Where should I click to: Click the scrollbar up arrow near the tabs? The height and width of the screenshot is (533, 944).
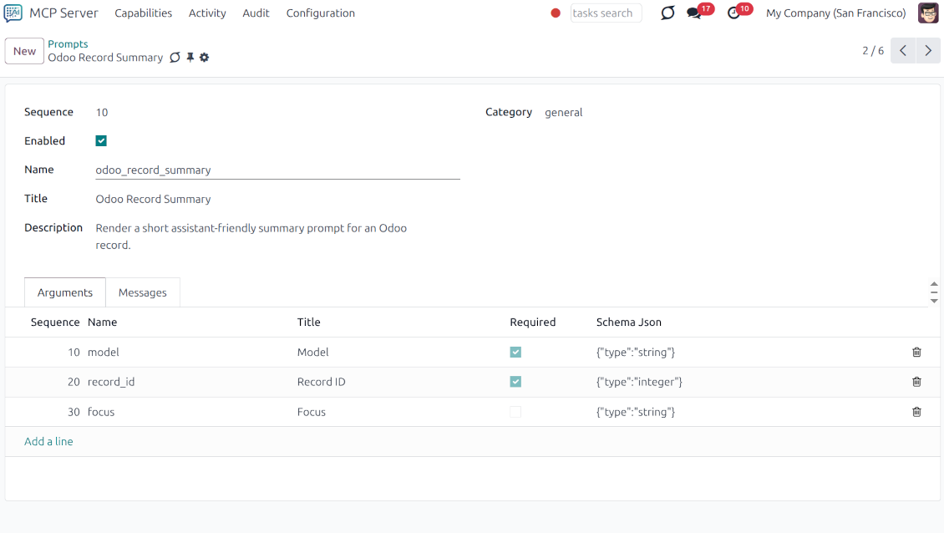tap(934, 282)
